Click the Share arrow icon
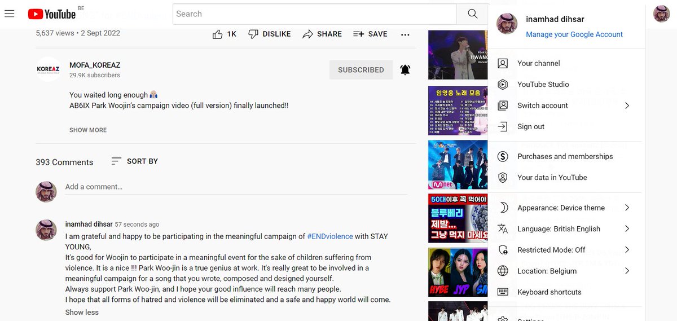This screenshot has width=677, height=321. coord(307,34)
